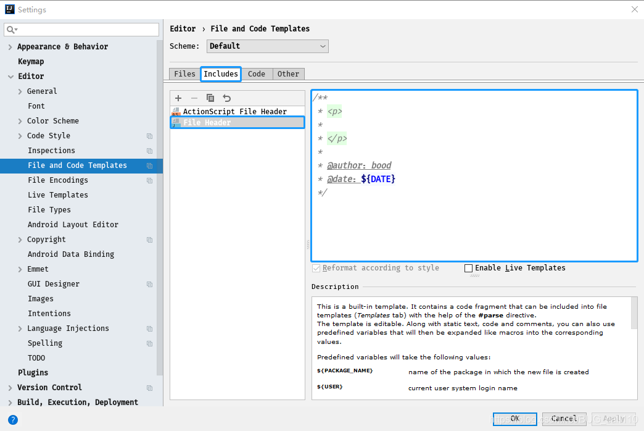Click the gear icon beside Copyright
The image size is (644, 431).
coord(148,239)
